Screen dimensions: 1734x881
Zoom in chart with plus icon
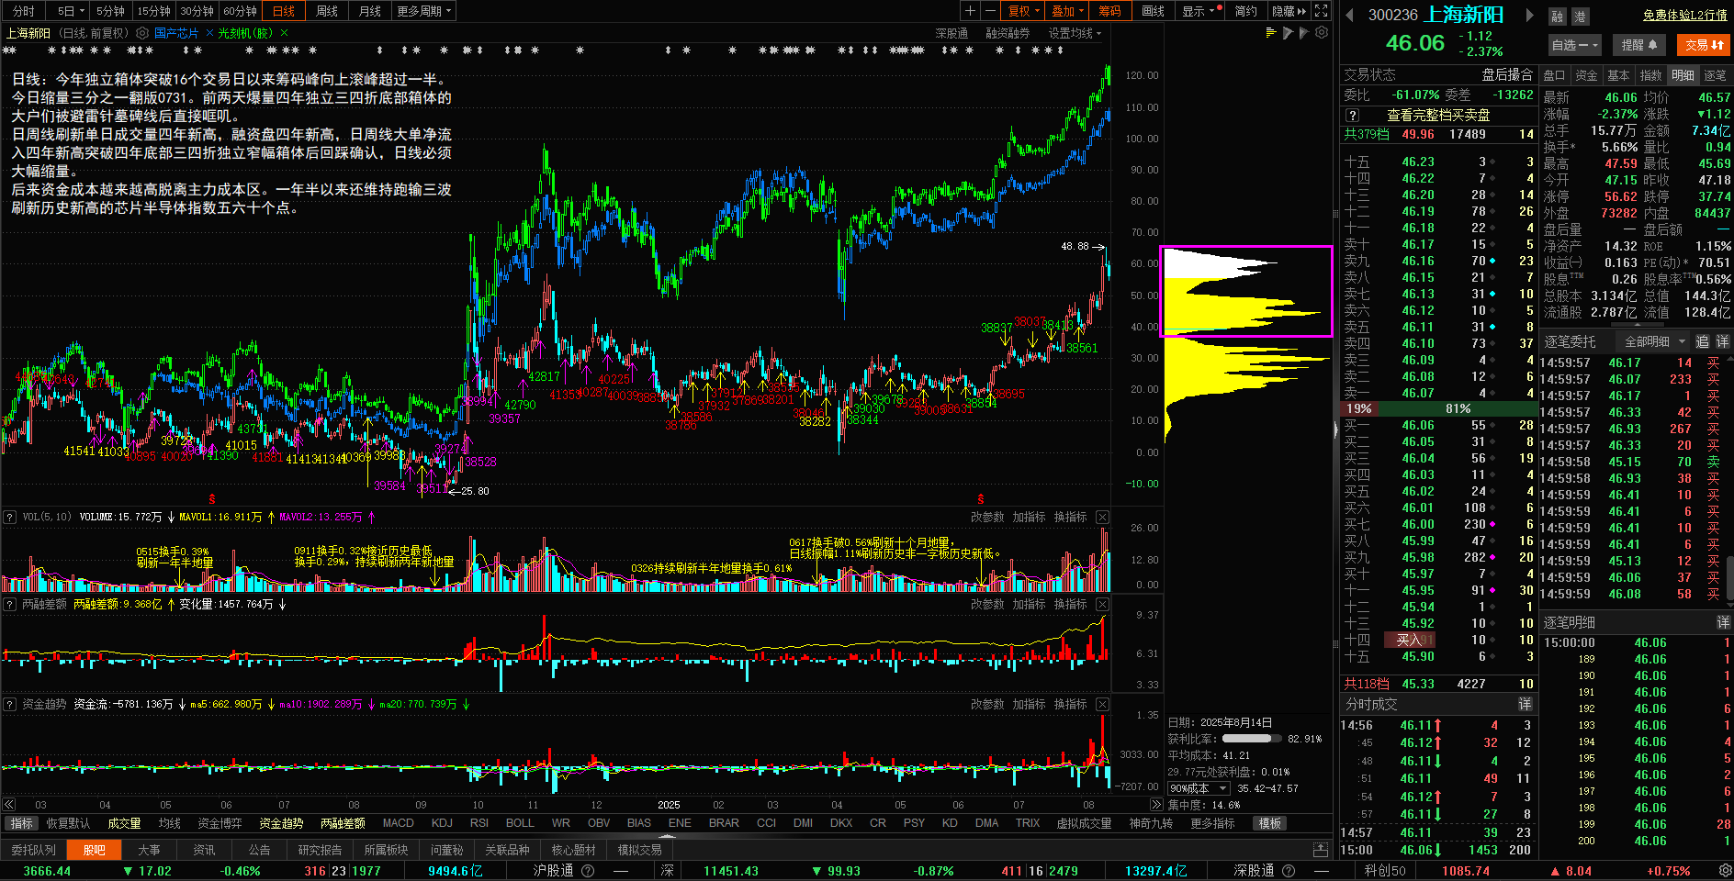(x=970, y=11)
